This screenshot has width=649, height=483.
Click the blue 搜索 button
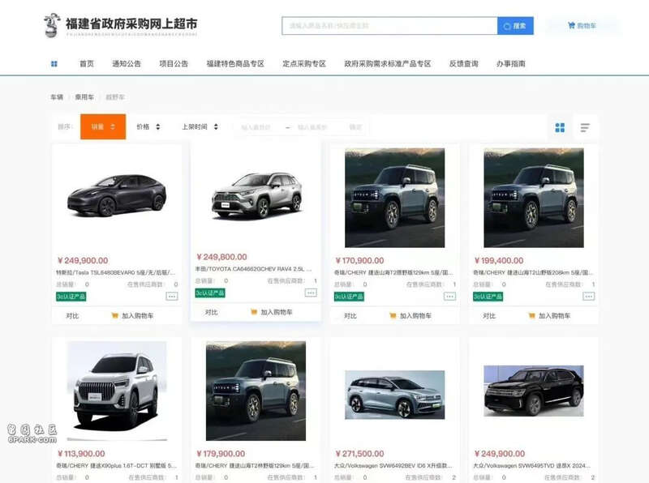pyautogui.click(x=515, y=26)
